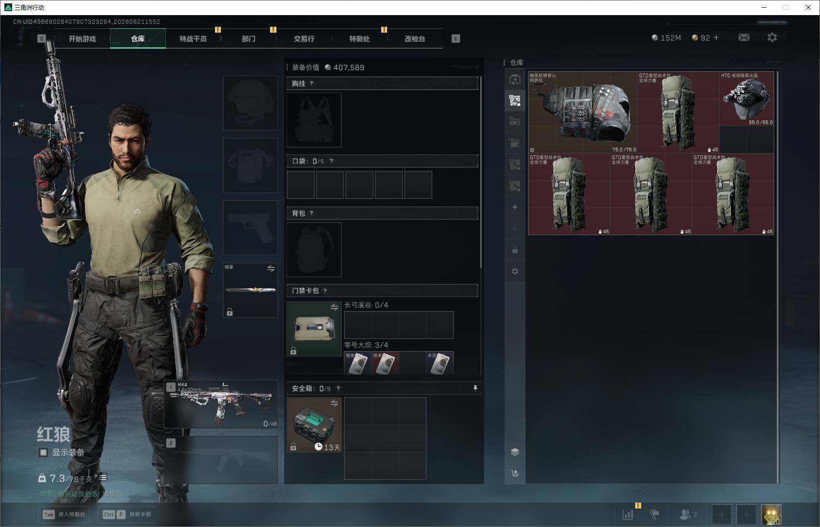Select the III expansion box icon
Screen dimensions: 820x527
click(x=515, y=122)
